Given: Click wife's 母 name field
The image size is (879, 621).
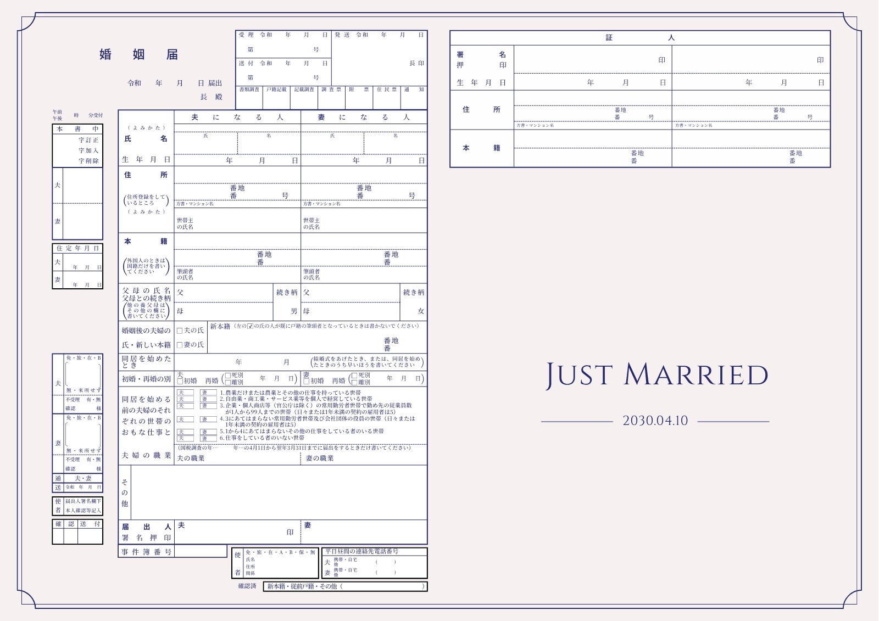Looking at the screenshot, I should pos(351,311).
